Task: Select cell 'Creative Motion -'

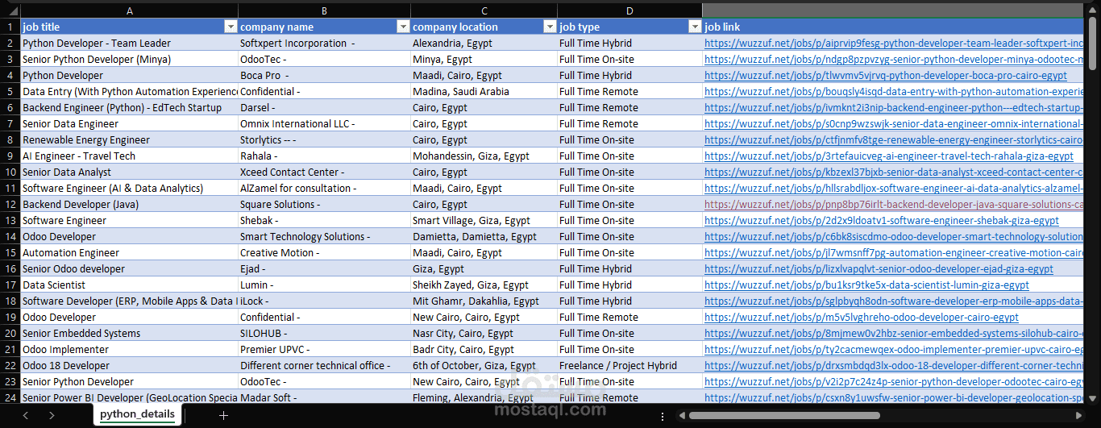Action: (324, 252)
